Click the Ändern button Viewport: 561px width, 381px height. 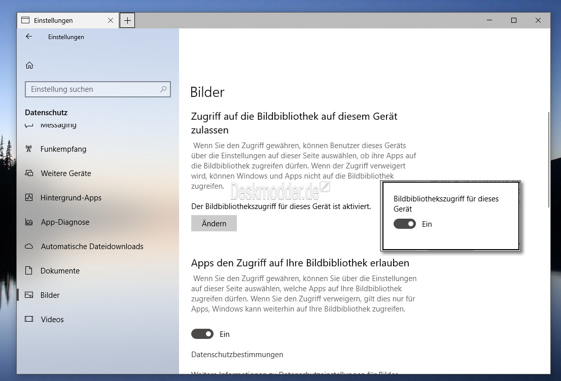pyautogui.click(x=214, y=223)
